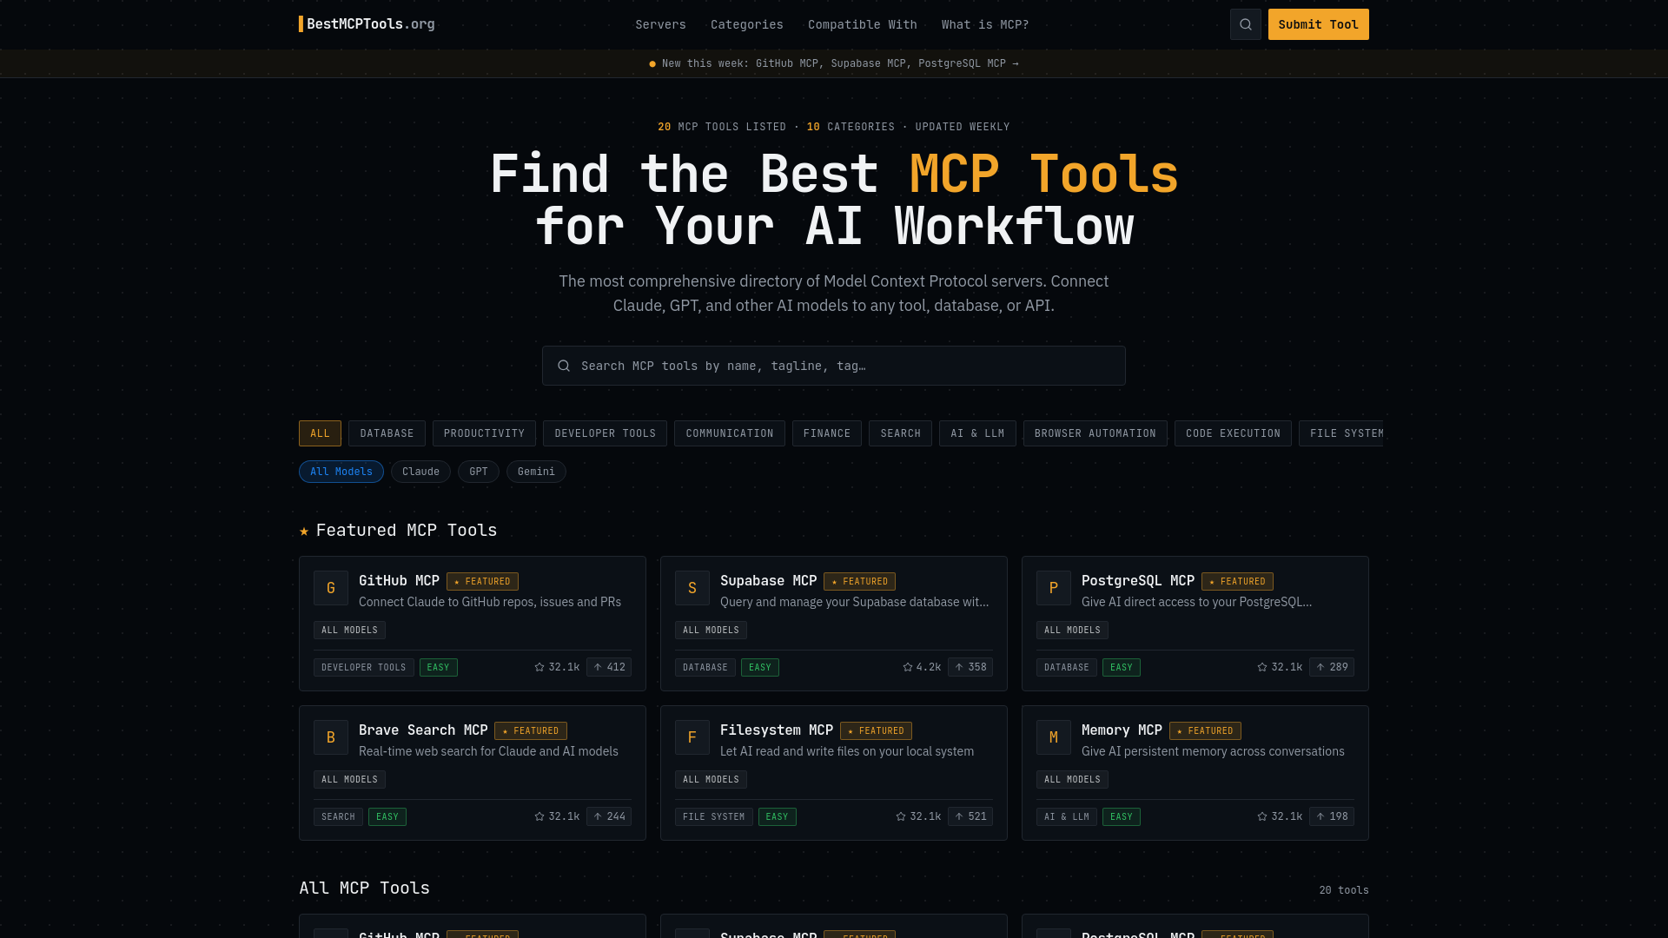Image resolution: width=1668 pixels, height=938 pixels.
Task: Click the 4.2k star count on Supabase MCP
Action: [x=922, y=667]
